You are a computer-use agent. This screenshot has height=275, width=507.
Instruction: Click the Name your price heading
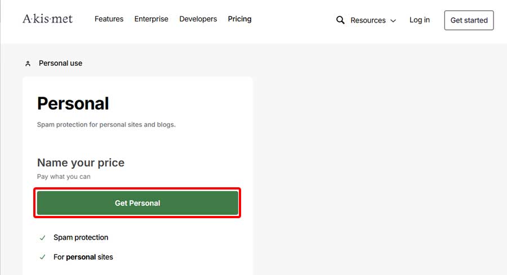point(81,163)
